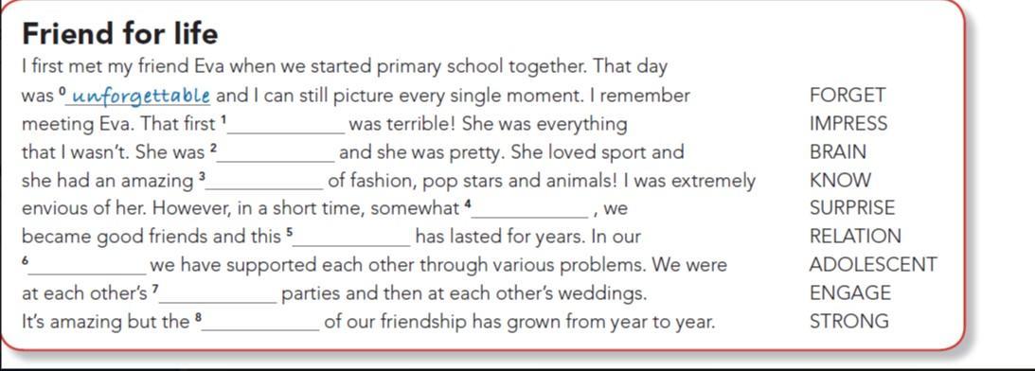Select the word KNOW
This screenshot has height=371, width=1035.
840,180
